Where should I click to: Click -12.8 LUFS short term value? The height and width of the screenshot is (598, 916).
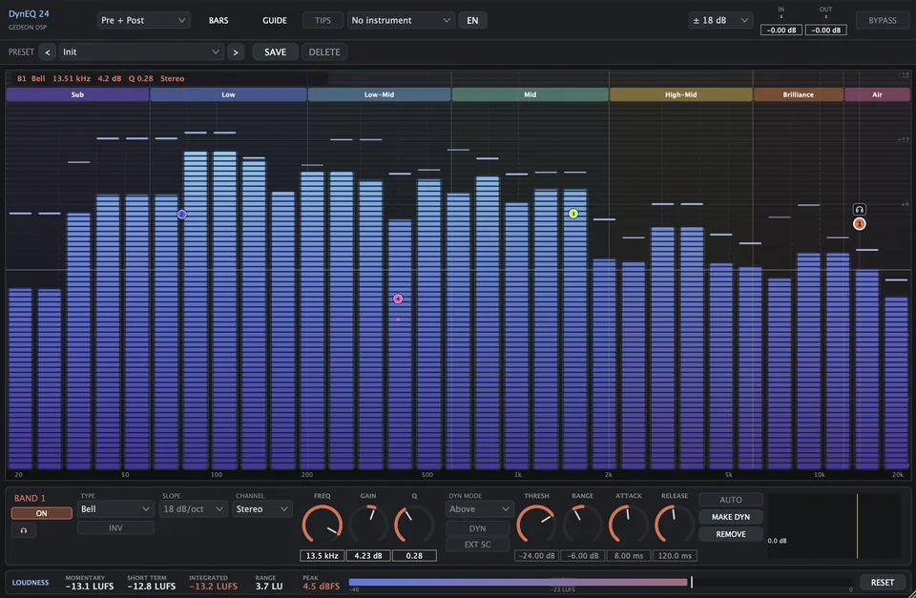coord(152,586)
